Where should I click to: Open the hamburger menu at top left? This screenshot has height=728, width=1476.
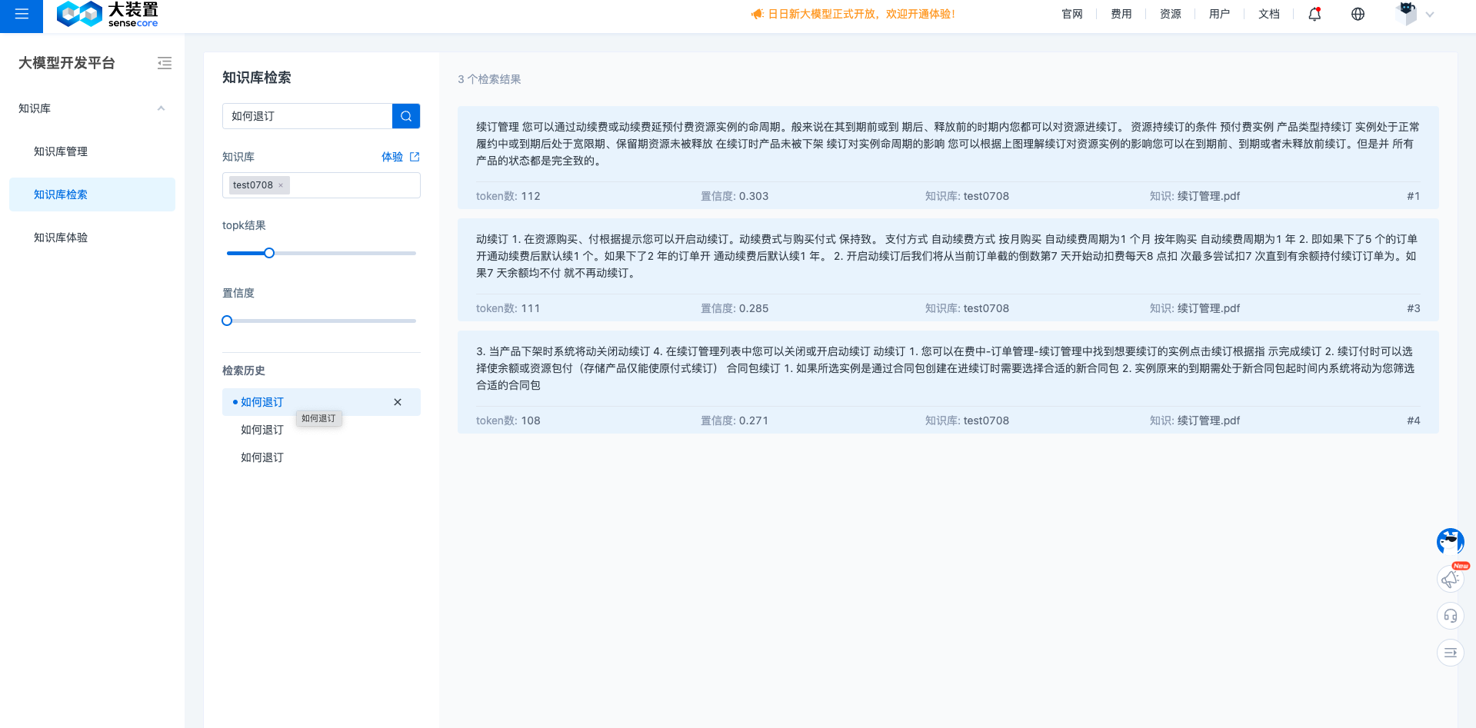[21, 14]
